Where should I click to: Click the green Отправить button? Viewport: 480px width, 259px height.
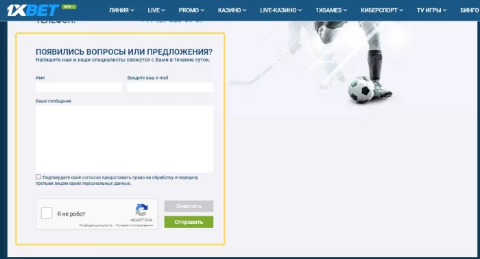tap(189, 222)
